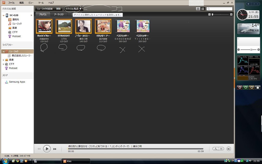Click the plus icon to enlarge thumbnails

(x=231, y=15)
